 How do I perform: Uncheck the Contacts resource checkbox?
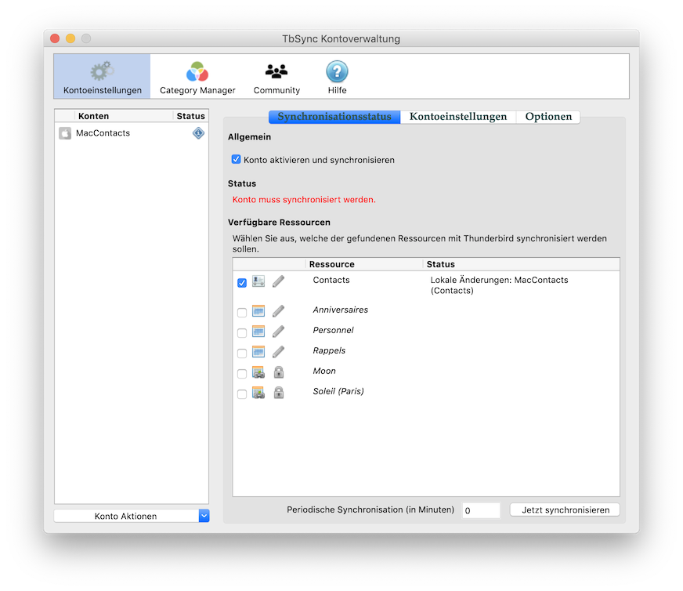point(242,283)
